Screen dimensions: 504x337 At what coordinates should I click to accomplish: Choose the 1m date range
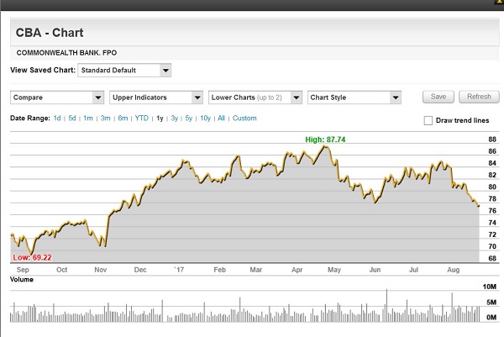click(x=88, y=118)
